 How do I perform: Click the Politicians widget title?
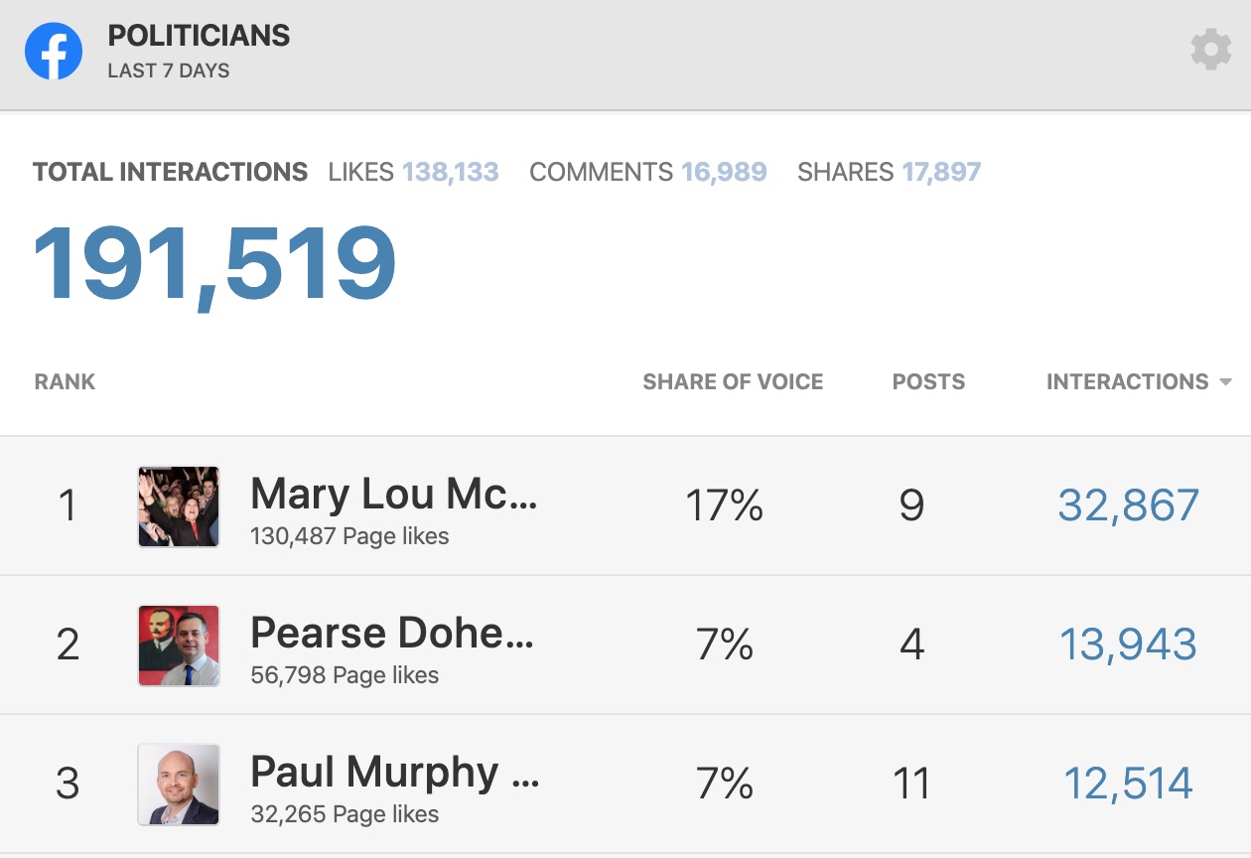[x=199, y=36]
